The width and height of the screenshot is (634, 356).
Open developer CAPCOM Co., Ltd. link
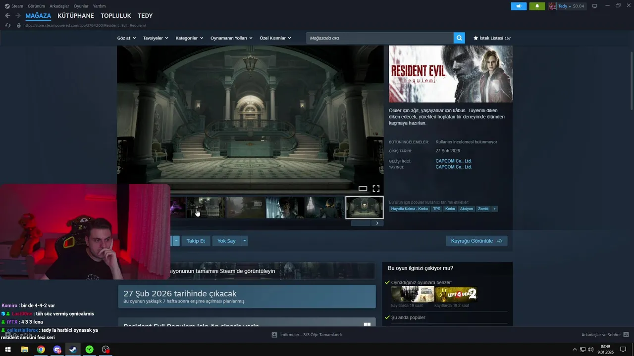[453, 161]
